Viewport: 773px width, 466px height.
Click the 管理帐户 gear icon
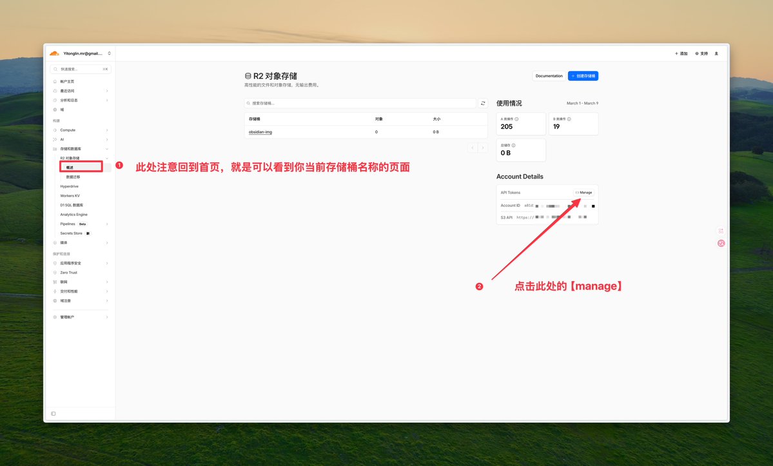pyautogui.click(x=55, y=316)
